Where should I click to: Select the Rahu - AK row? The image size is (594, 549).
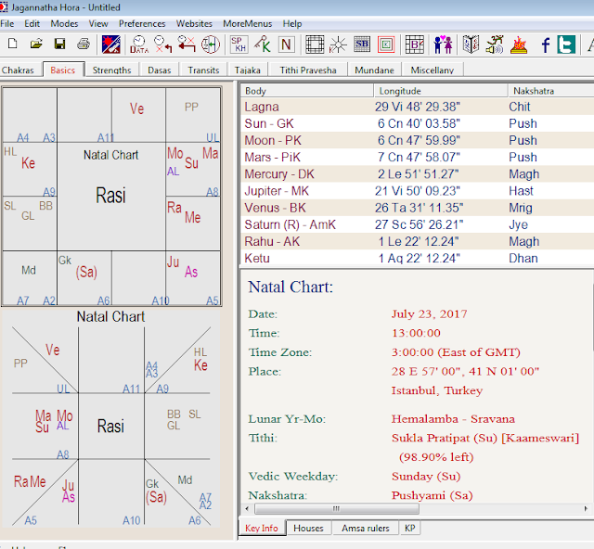[417, 241]
